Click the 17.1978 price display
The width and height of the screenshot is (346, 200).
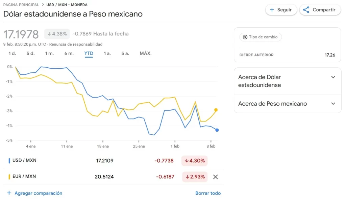click(21, 34)
